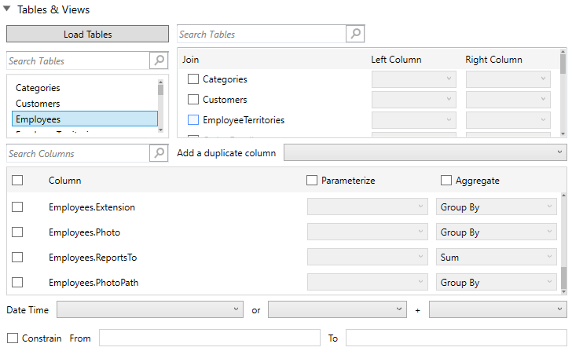Select Categories in the tables list

(x=38, y=88)
